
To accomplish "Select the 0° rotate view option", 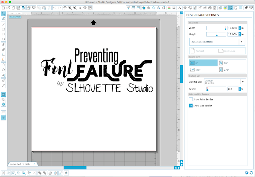I will coord(203,63).
